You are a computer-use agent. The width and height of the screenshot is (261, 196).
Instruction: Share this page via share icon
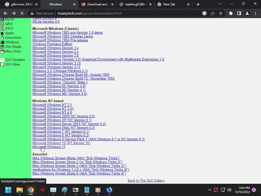click(x=213, y=13)
